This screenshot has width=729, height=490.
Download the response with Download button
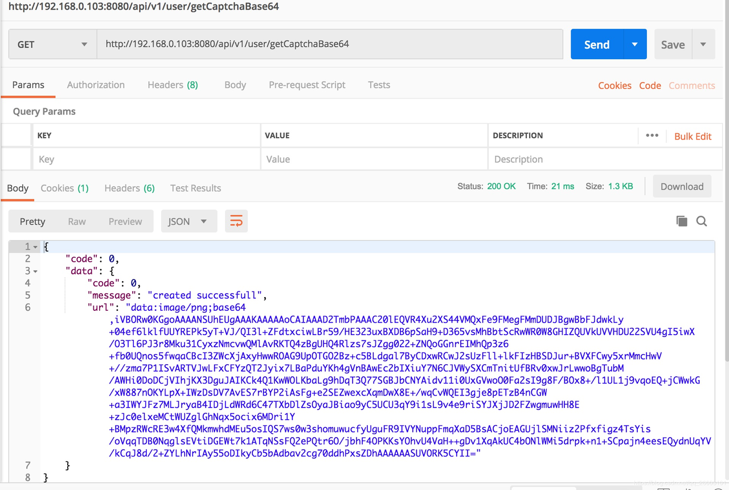682,187
